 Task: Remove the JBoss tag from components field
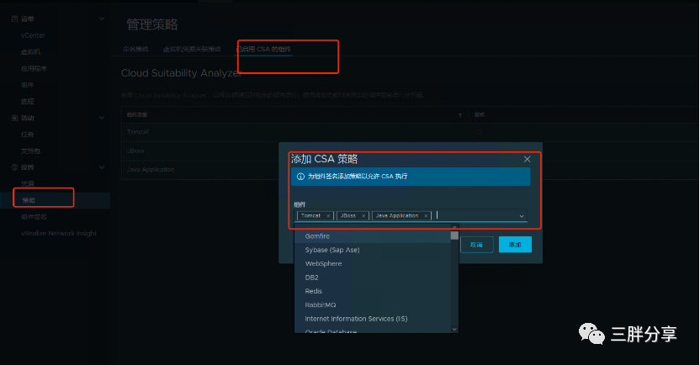[363, 216]
